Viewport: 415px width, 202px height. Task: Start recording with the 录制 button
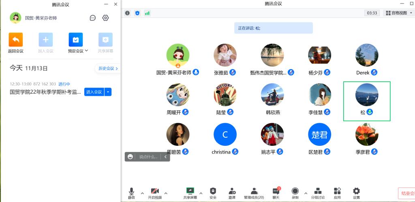coord(295,192)
